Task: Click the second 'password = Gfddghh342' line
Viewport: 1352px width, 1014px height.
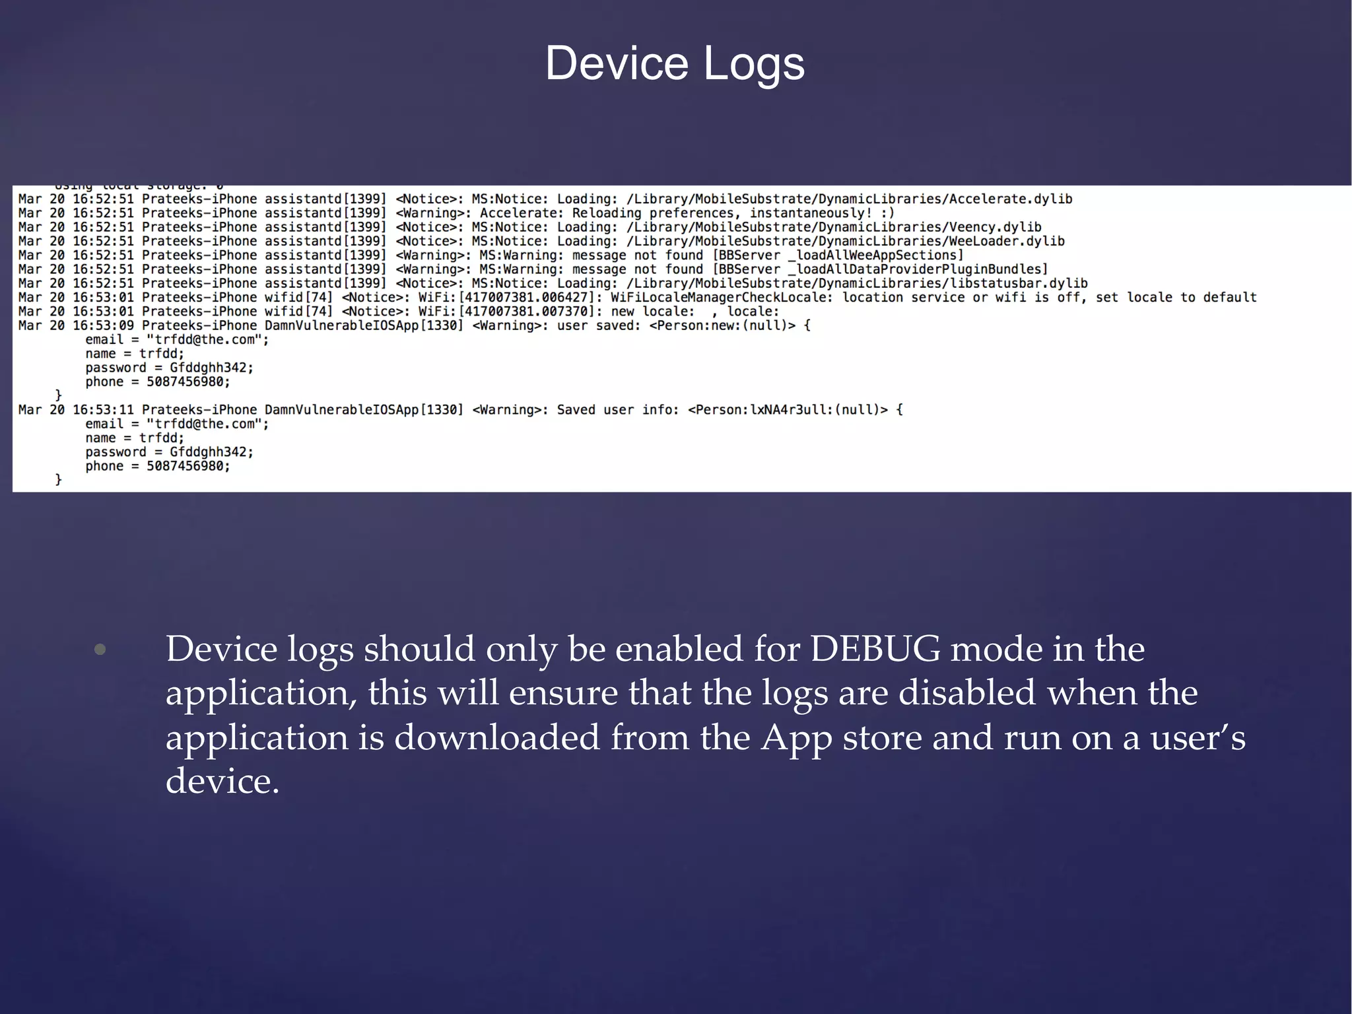Action: click(x=170, y=452)
